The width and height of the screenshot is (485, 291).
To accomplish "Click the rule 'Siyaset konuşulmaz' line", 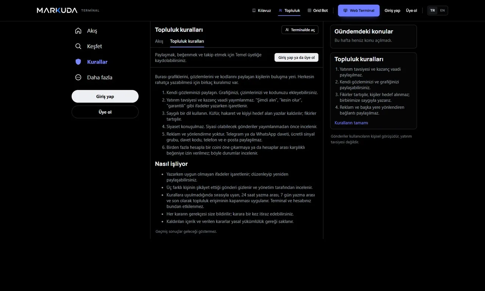I will [242, 126].
